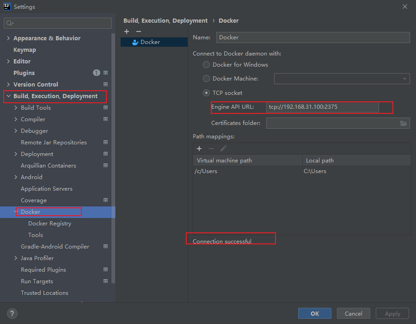Screen dimensions: 416x324
Task: Click the Compiler project-level settings icon
Action: [105, 119]
